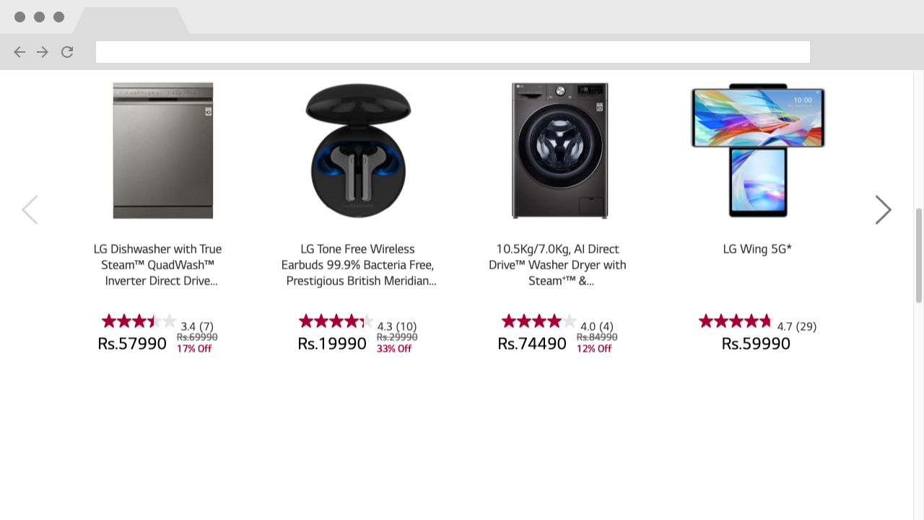924x520 pixels.
Task: Click the 4.7 (29) review count link
Action: click(x=797, y=326)
